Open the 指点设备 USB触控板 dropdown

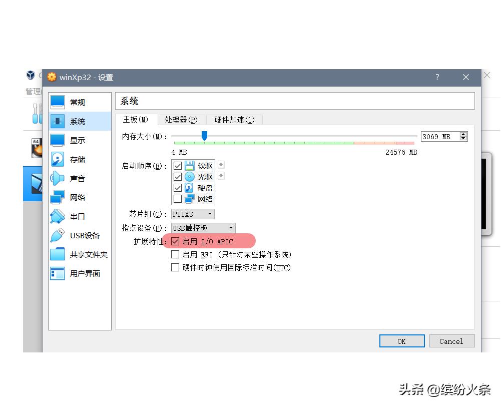click(x=202, y=228)
